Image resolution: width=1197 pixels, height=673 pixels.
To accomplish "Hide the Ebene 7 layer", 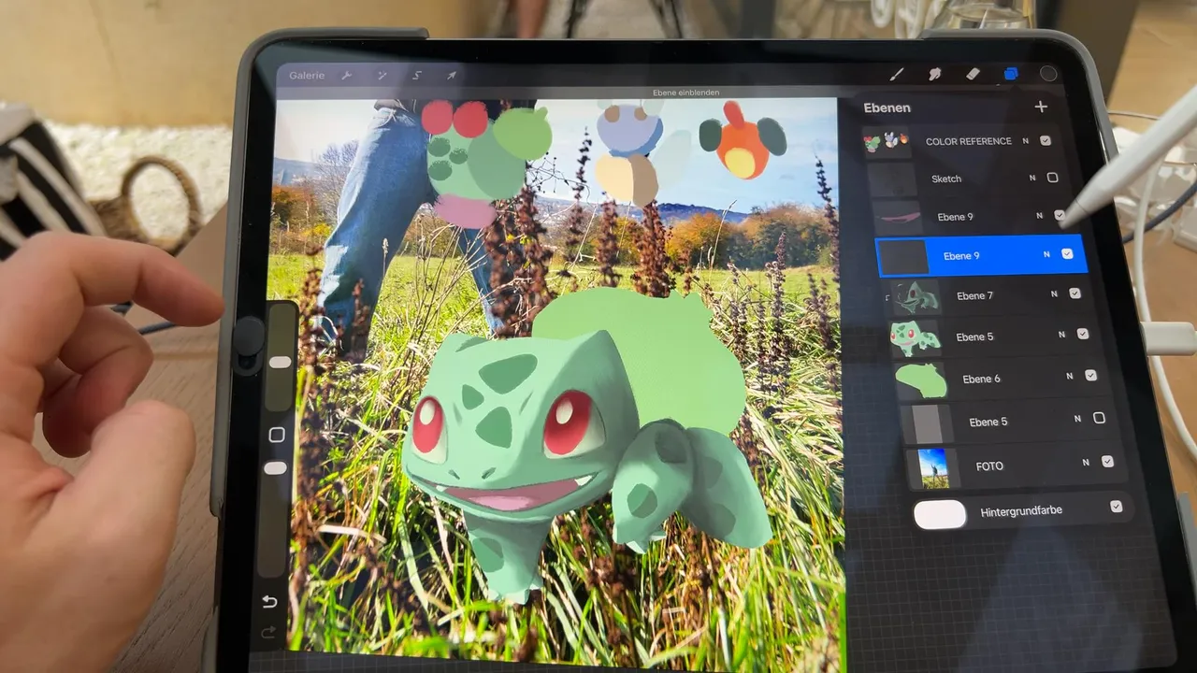I will pyautogui.click(x=1074, y=294).
